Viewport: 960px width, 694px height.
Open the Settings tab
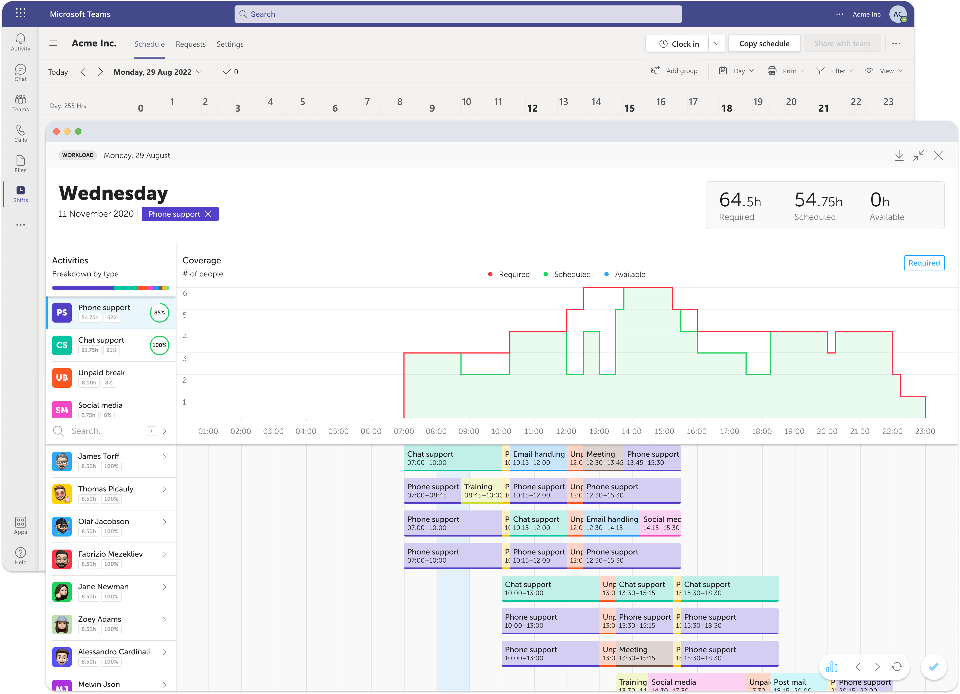pyautogui.click(x=230, y=44)
